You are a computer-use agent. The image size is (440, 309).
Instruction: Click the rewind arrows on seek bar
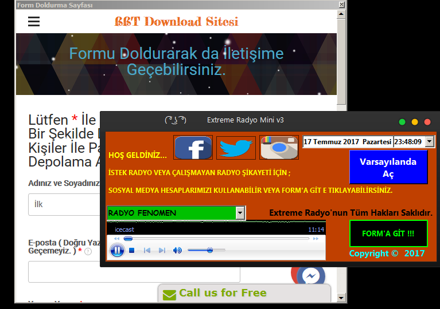pos(116,239)
